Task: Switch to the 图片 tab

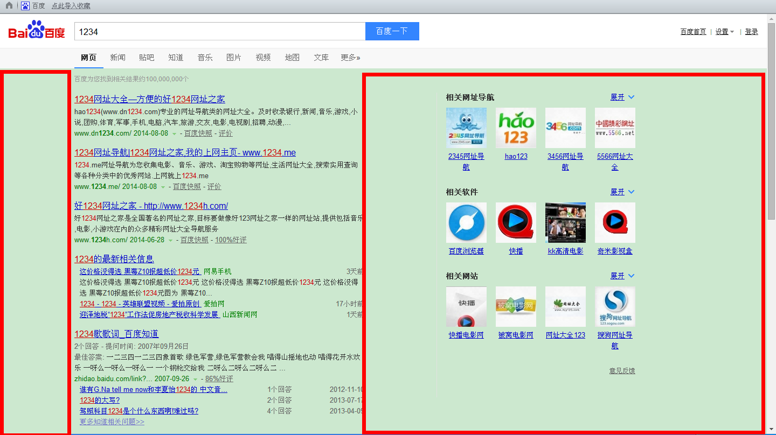Action: click(x=234, y=58)
